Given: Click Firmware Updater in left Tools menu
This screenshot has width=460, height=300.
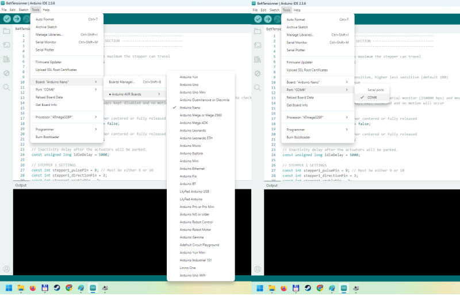Looking at the screenshot, I should coord(67,62).
